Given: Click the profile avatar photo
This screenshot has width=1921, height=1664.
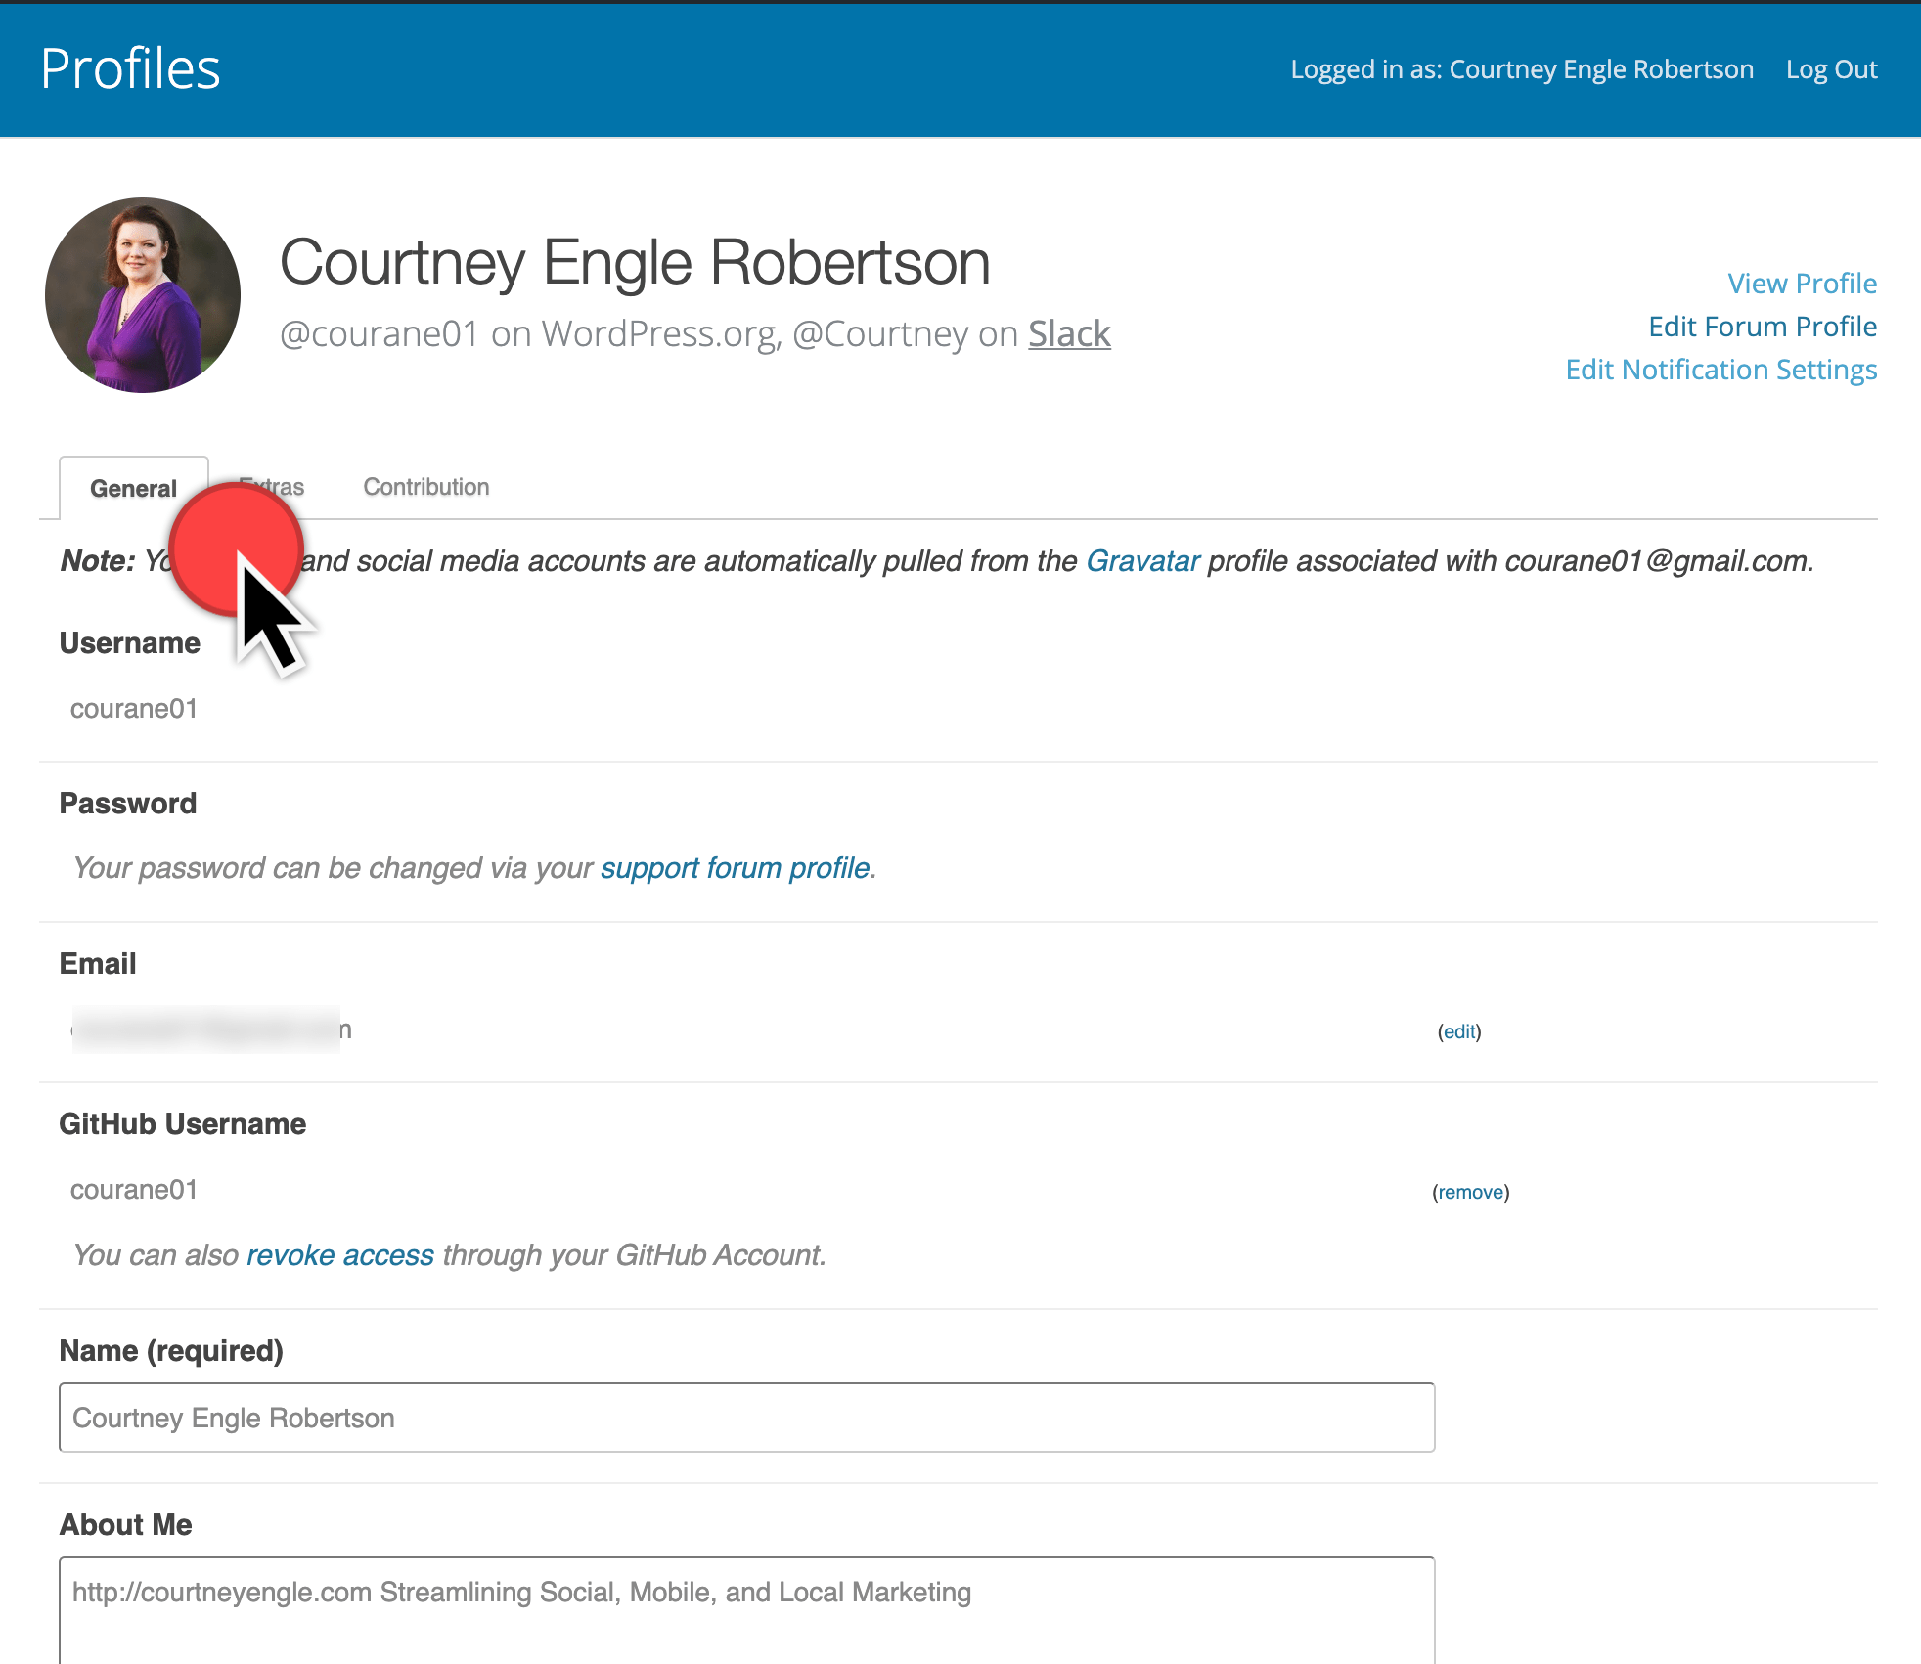Looking at the screenshot, I should pos(143,295).
